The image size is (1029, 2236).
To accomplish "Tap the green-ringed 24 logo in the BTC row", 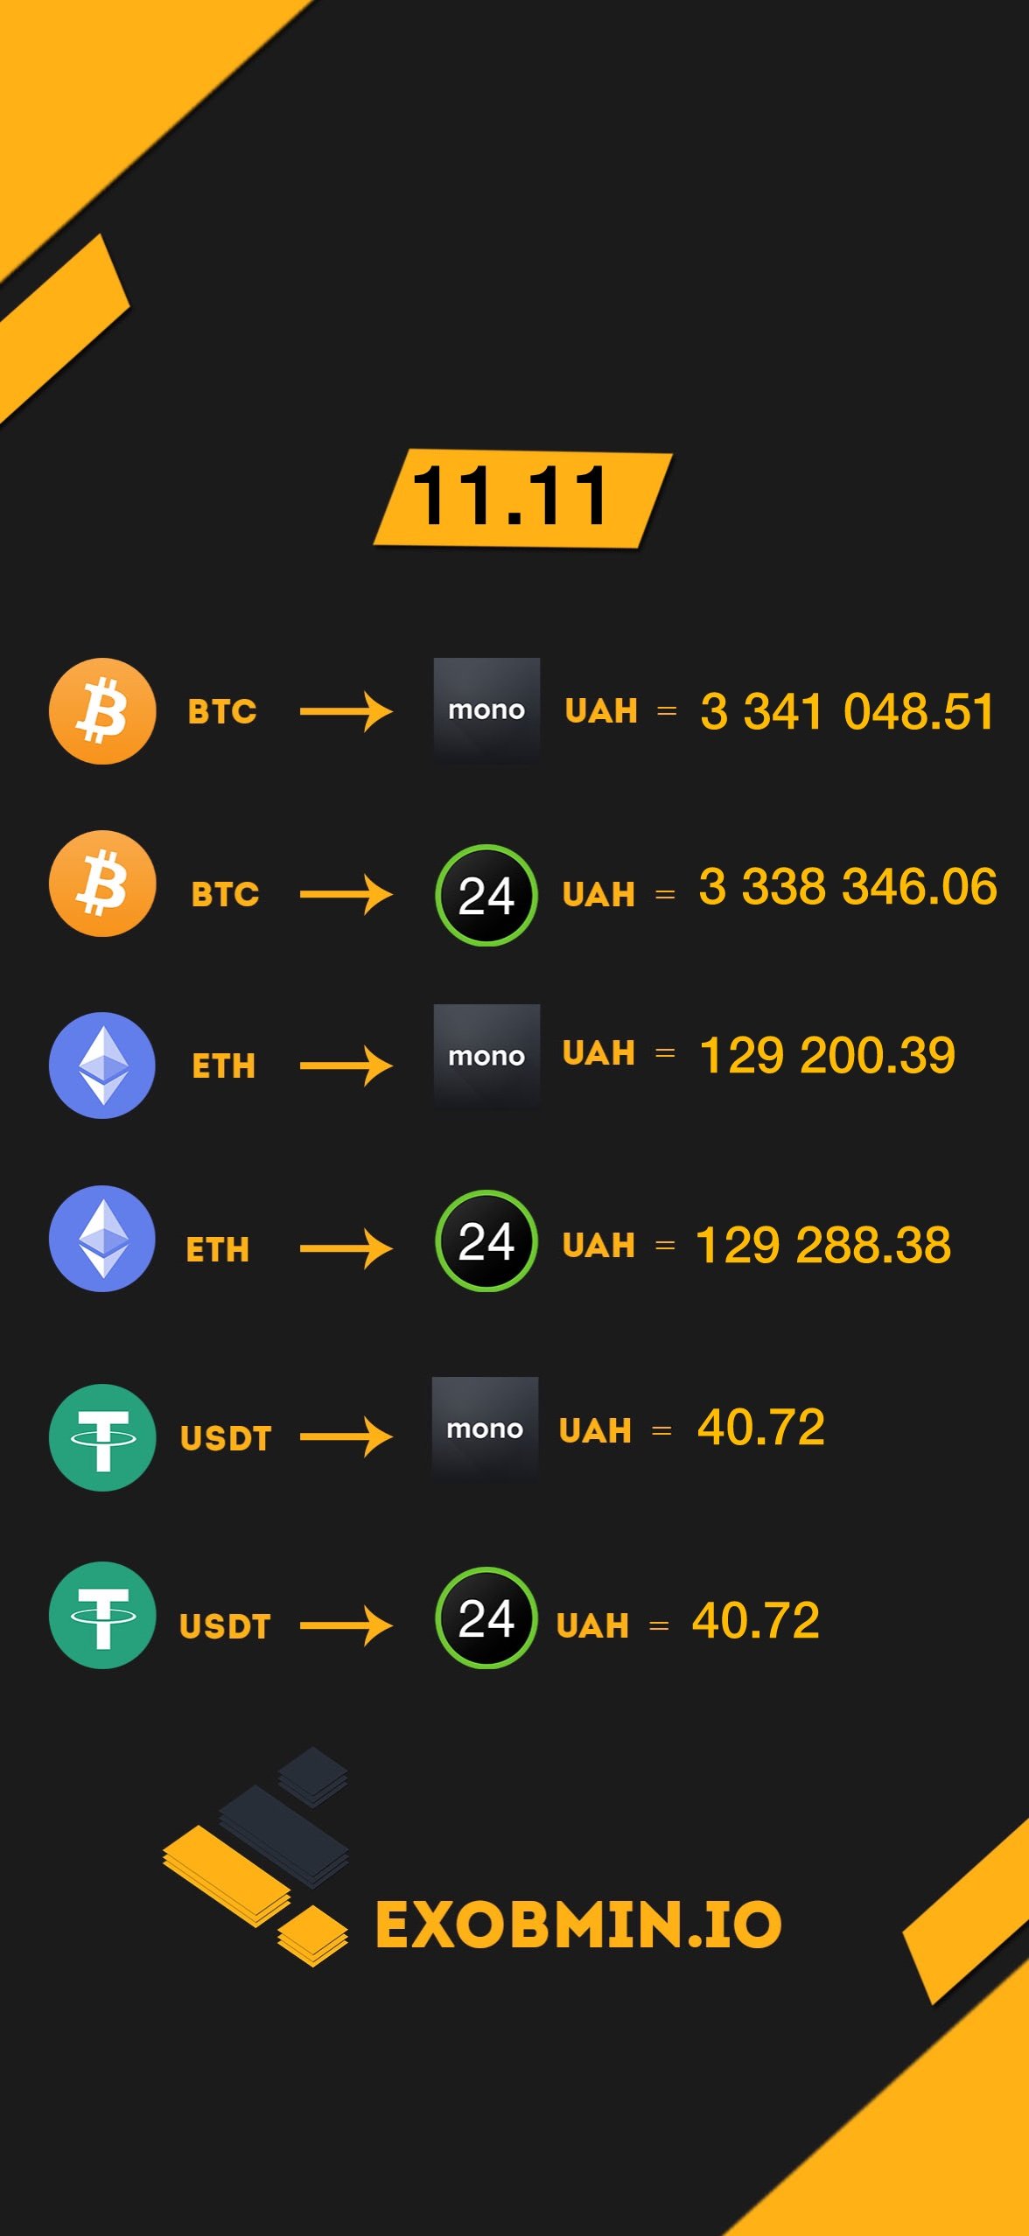I will (486, 895).
